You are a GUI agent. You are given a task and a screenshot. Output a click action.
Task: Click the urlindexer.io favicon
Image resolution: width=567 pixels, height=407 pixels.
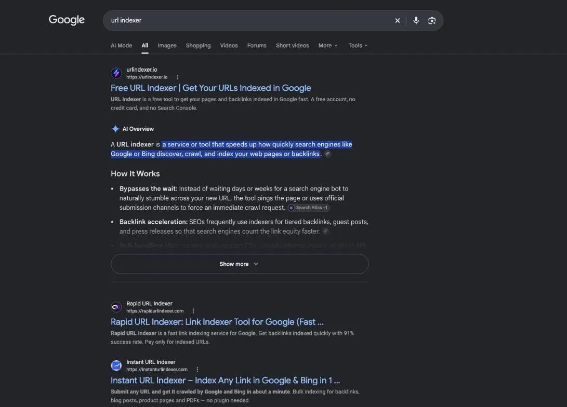[x=116, y=73]
